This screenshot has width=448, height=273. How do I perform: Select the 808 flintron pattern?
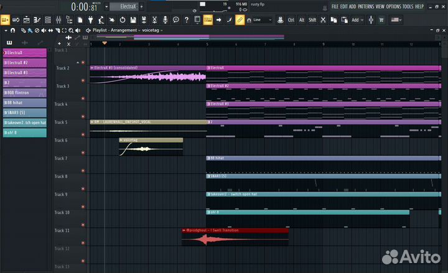coord(25,92)
